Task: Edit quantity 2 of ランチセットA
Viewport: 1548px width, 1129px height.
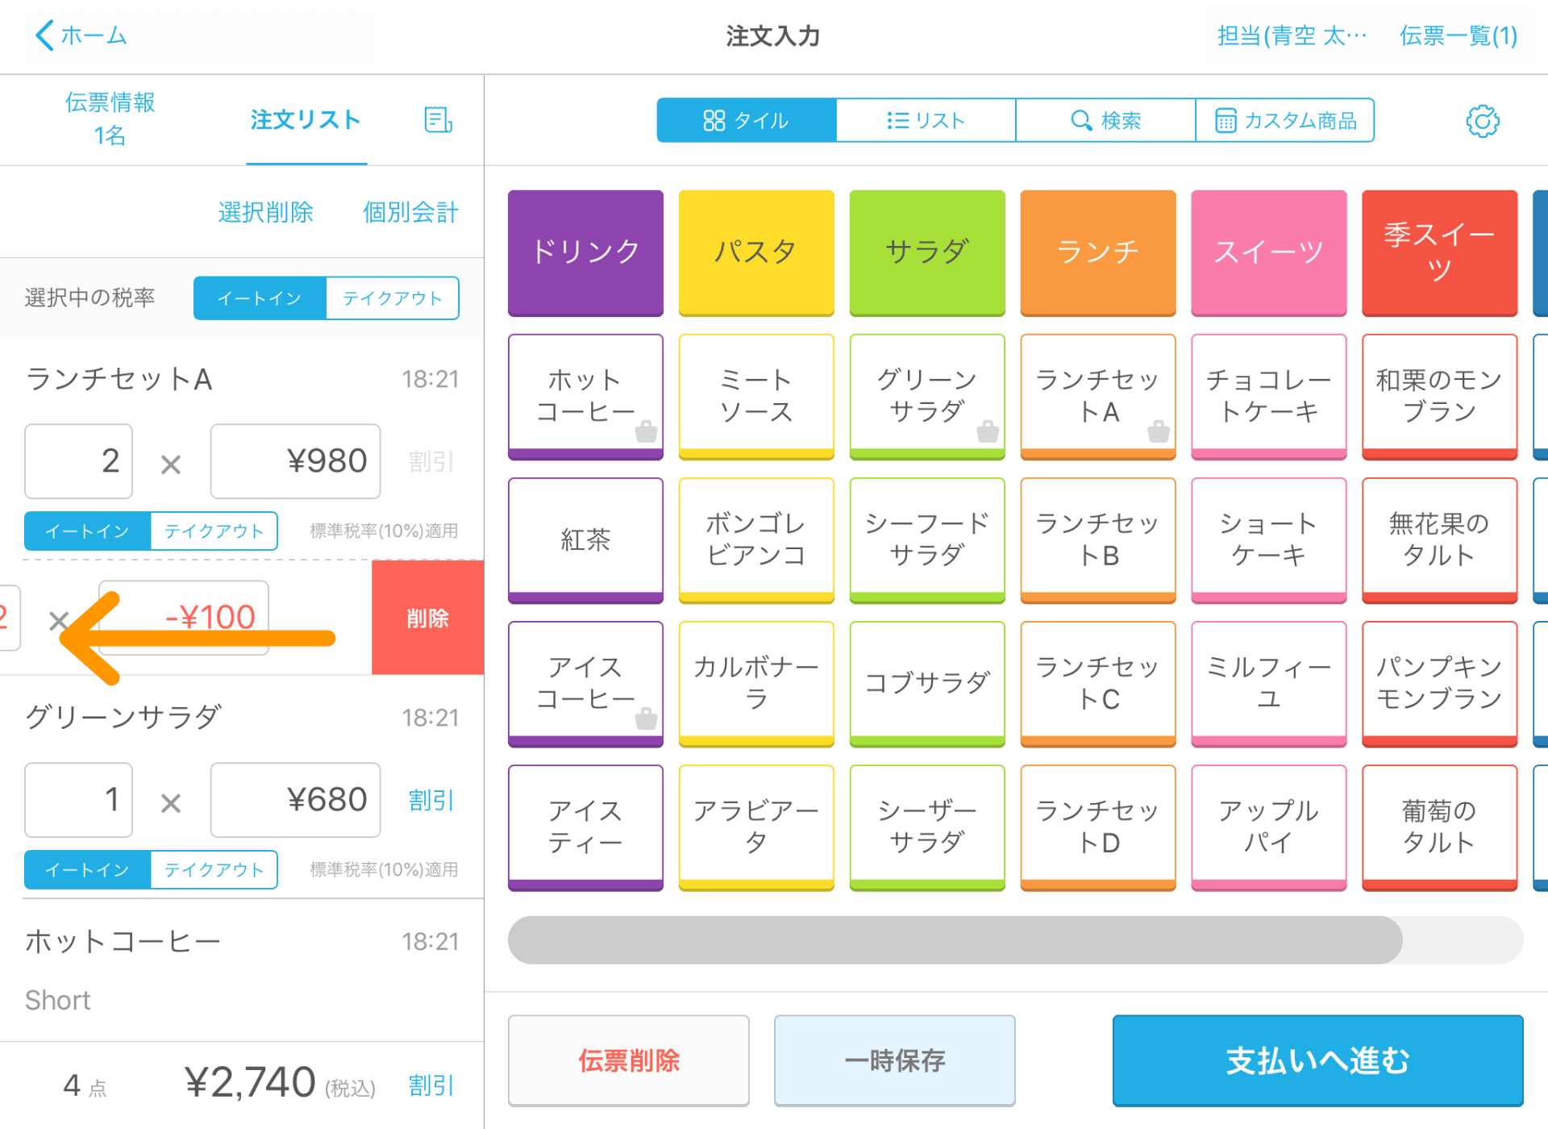Action: tap(78, 461)
